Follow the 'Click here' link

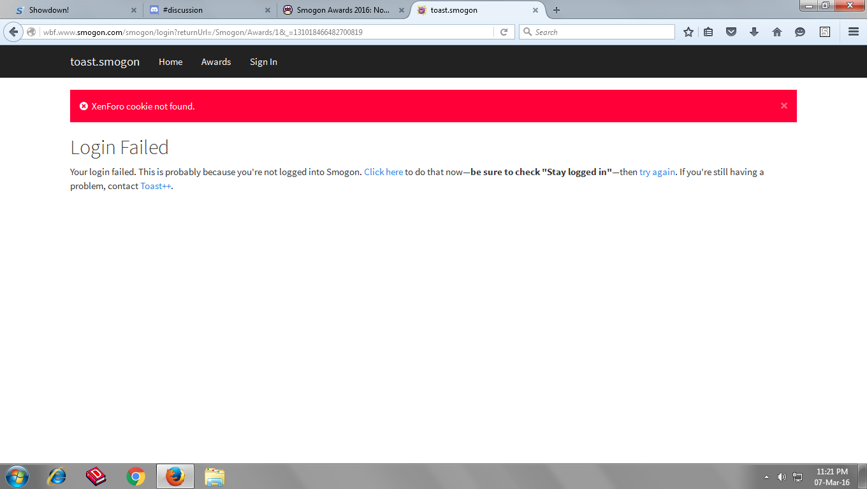click(383, 172)
